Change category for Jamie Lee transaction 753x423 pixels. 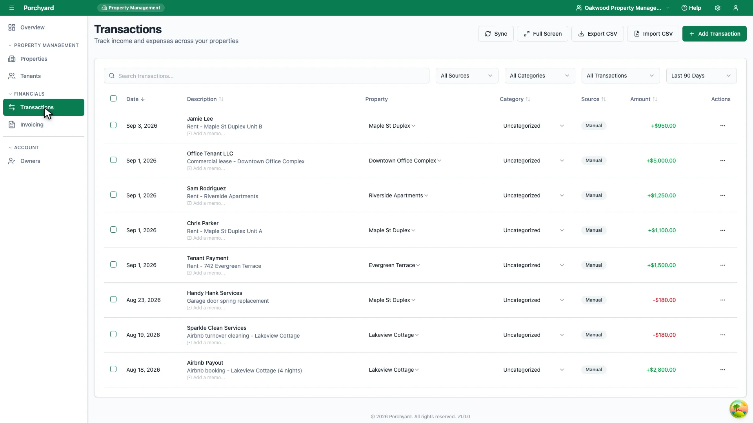point(533,126)
